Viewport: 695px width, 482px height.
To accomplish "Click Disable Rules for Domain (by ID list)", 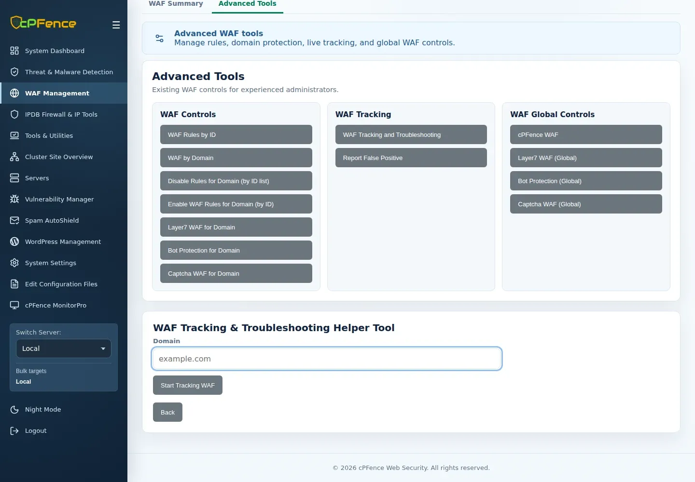I will [236, 181].
